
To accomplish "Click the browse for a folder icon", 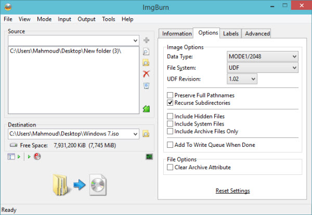I will pyautogui.click(x=146, y=63).
